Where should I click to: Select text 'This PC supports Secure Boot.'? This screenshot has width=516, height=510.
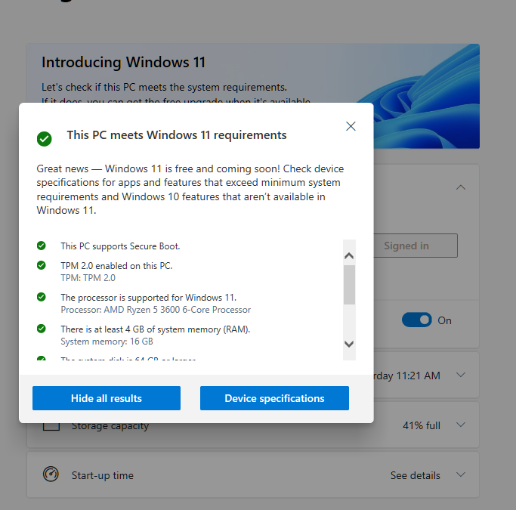coord(120,246)
